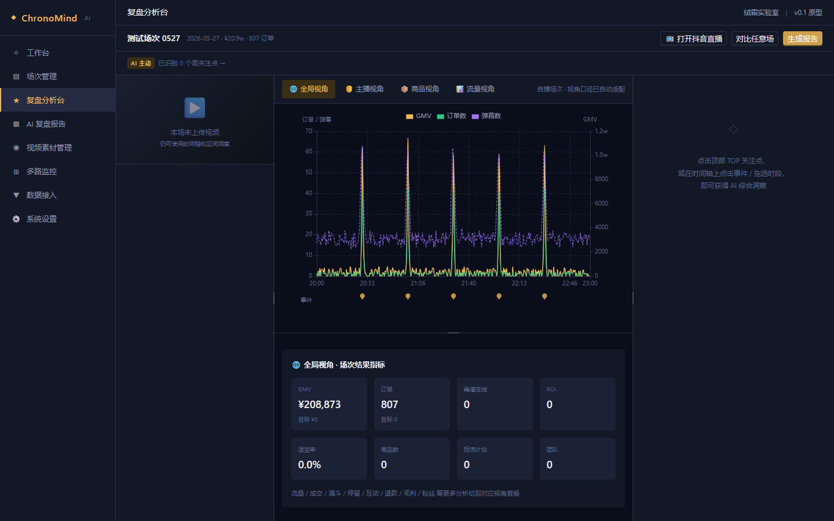The image size is (834, 521).
Task: Click the event marker near 21:06
Action: click(x=408, y=296)
